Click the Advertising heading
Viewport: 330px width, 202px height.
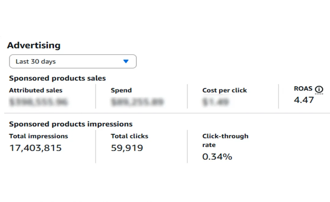pos(34,45)
